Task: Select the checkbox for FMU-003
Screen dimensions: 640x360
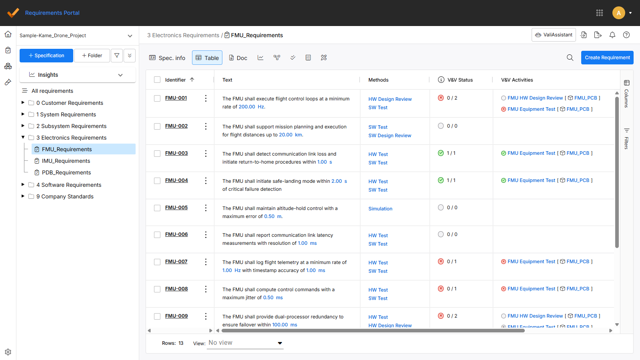Action: coord(157,153)
